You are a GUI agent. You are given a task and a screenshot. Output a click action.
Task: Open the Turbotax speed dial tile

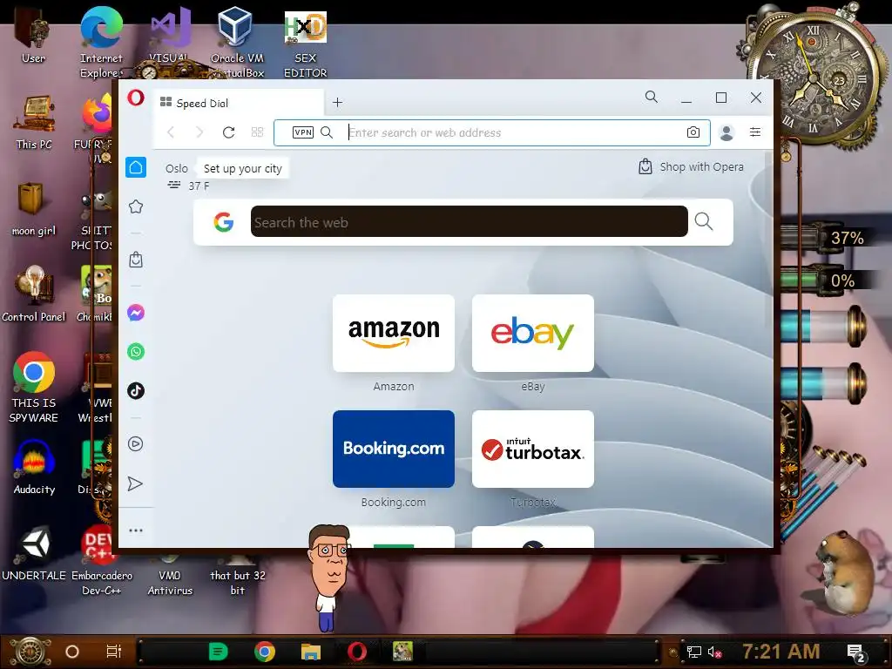coord(533,449)
